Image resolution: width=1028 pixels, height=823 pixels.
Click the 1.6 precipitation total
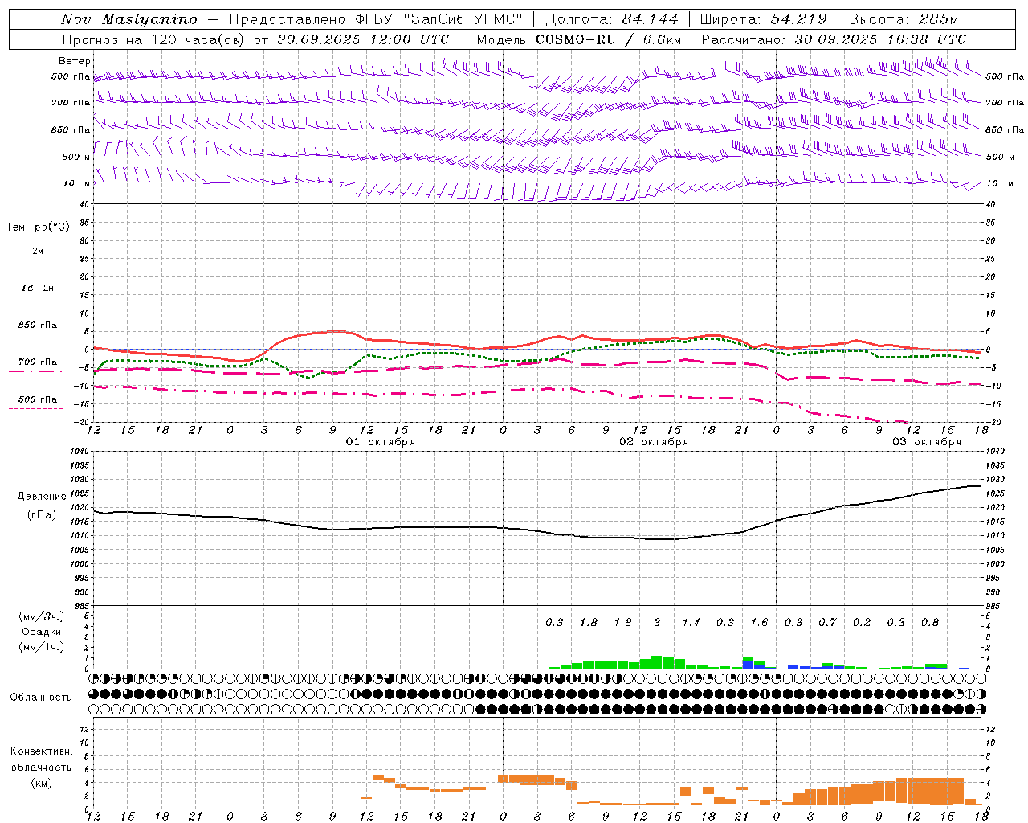760,623
